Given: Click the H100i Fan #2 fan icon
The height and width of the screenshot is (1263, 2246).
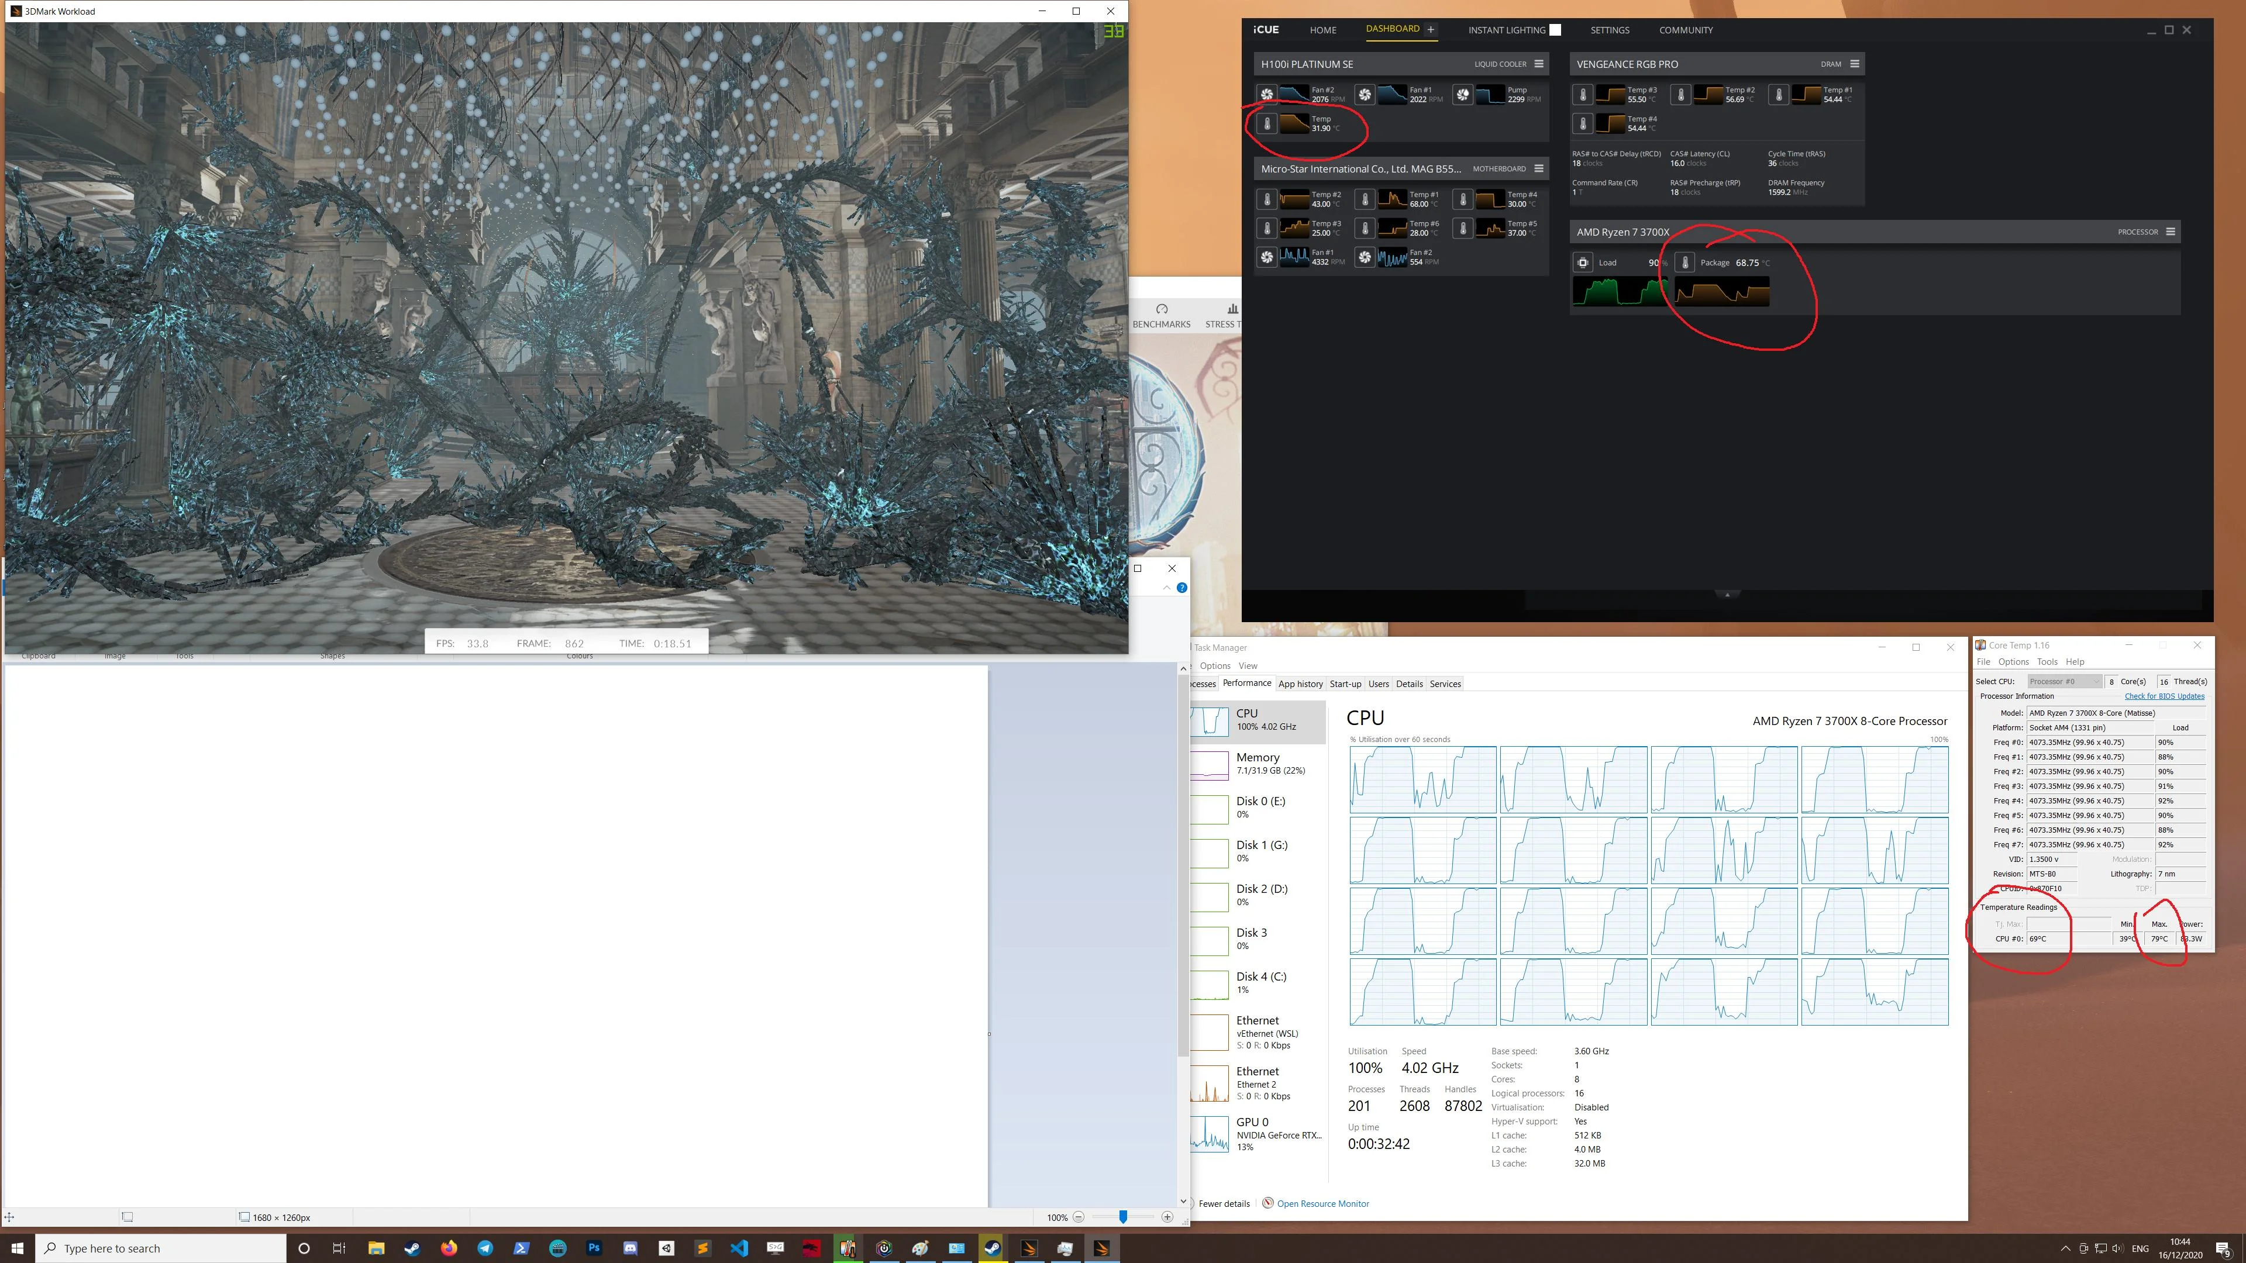Looking at the screenshot, I should tap(1267, 94).
